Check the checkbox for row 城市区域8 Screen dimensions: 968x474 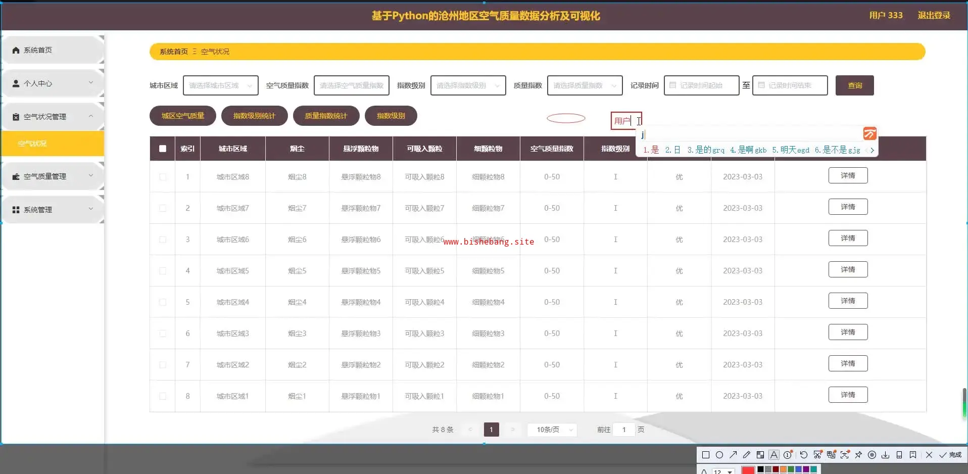tap(163, 177)
